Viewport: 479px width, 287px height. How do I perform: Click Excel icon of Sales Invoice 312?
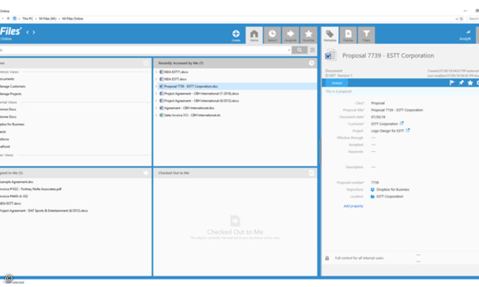161,115
